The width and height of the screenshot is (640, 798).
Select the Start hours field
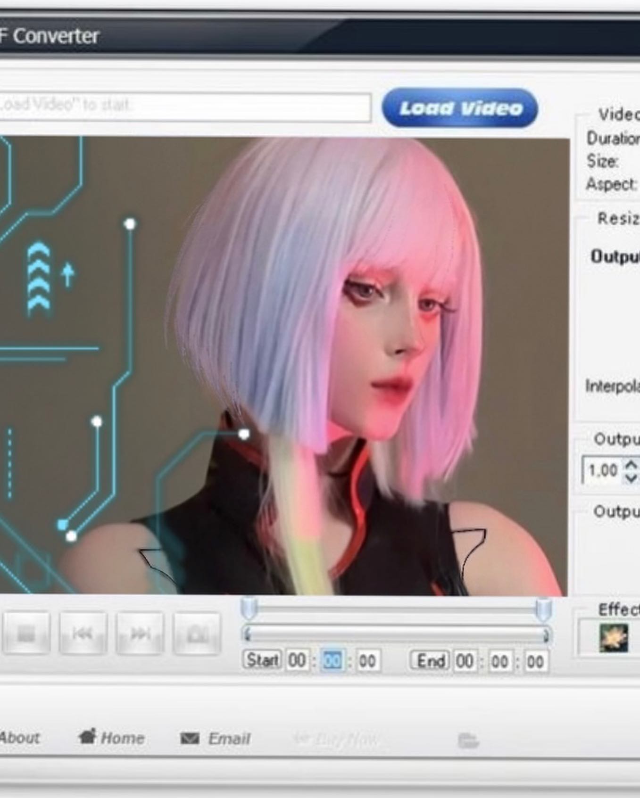pyautogui.click(x=297, y=661)
